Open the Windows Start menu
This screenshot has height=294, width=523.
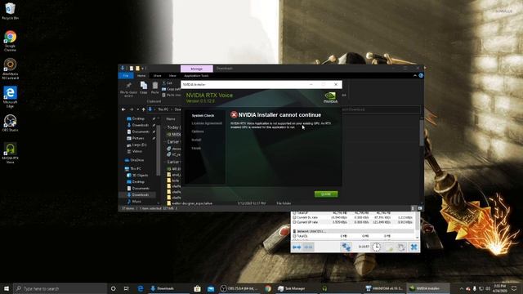pyautogui.click(x=7, y=288)
